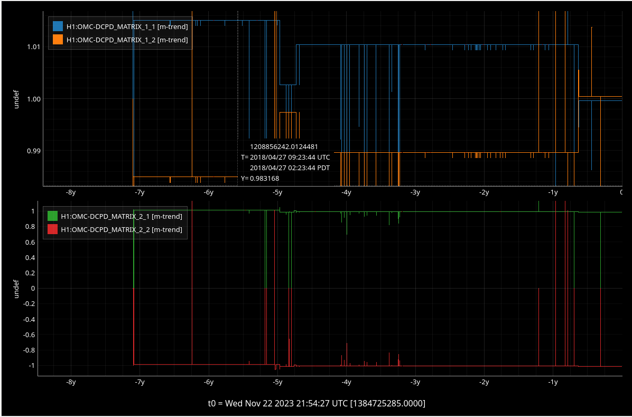Click the red H1:OMC-DCPD_MATRIX_2_2 legend swatch
The width and height of the screenshot is (632, 417).
coord(53,229)
